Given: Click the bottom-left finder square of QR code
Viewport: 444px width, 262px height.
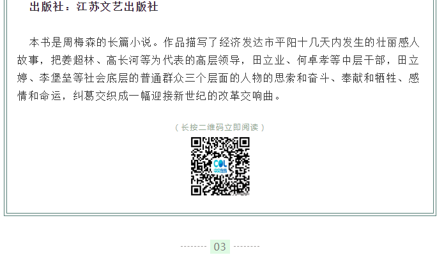Looking at the screenshot, I should (196, 190).
